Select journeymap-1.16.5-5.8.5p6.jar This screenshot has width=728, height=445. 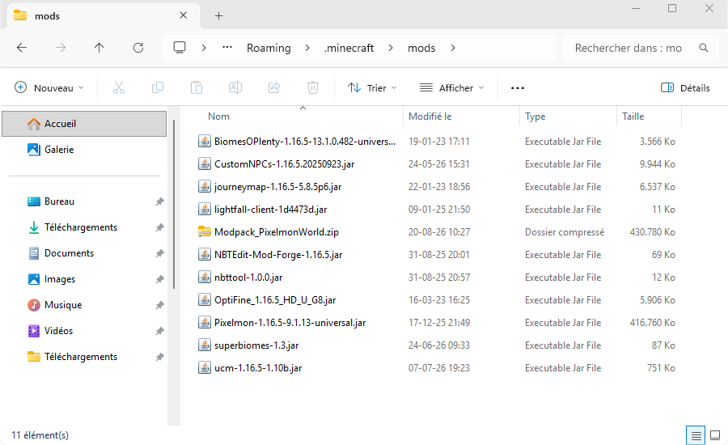coord(277,187)
